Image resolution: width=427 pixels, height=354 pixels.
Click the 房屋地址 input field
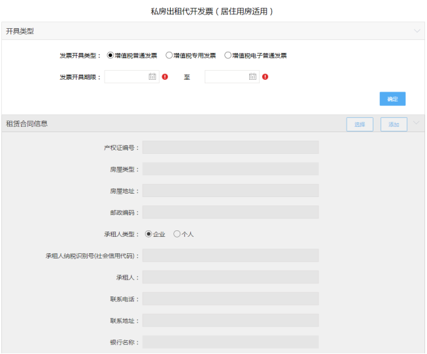click(230, 190)
